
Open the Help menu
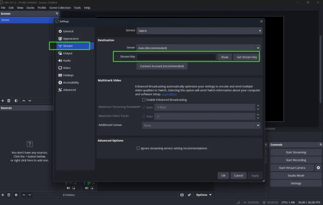pyautogui.click(x=87, y=8)
